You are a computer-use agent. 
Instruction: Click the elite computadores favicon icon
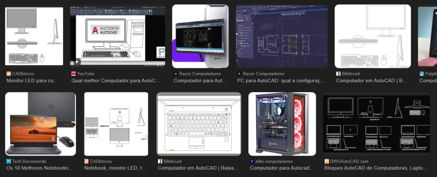pos(252,161)
